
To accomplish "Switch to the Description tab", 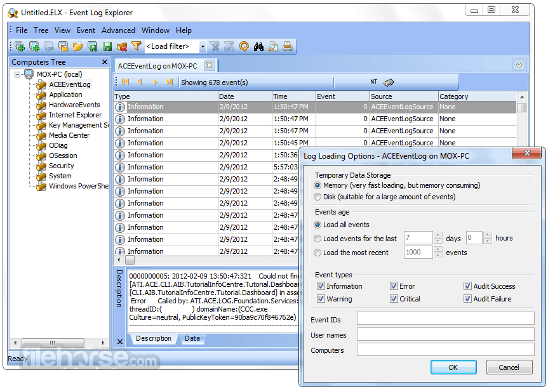I will (154, 339).
